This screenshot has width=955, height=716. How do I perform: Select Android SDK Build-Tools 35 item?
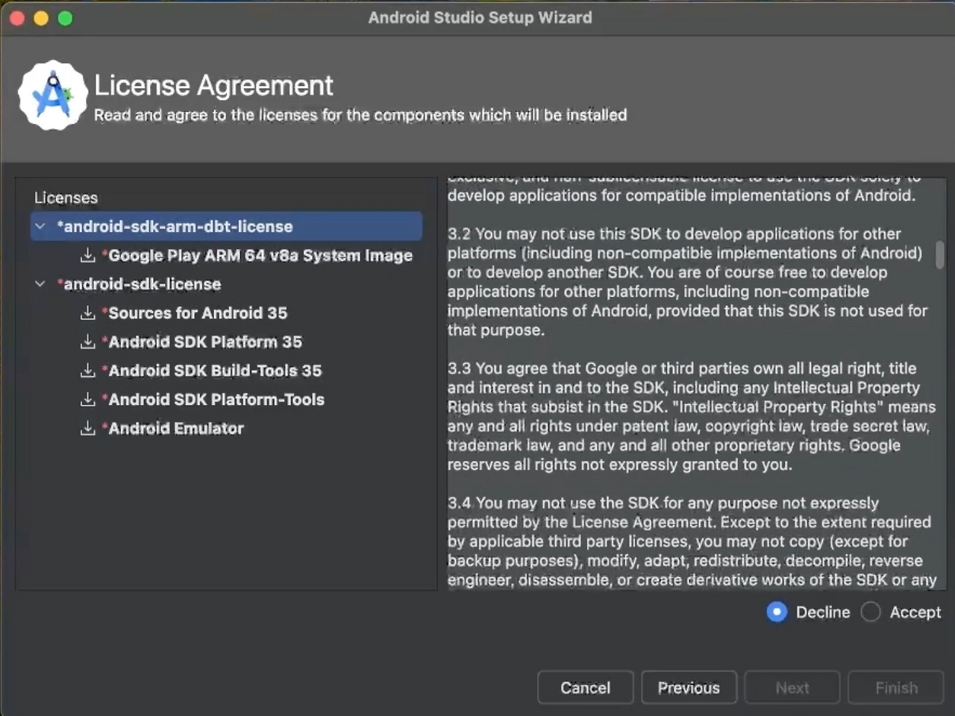(212, 370)
